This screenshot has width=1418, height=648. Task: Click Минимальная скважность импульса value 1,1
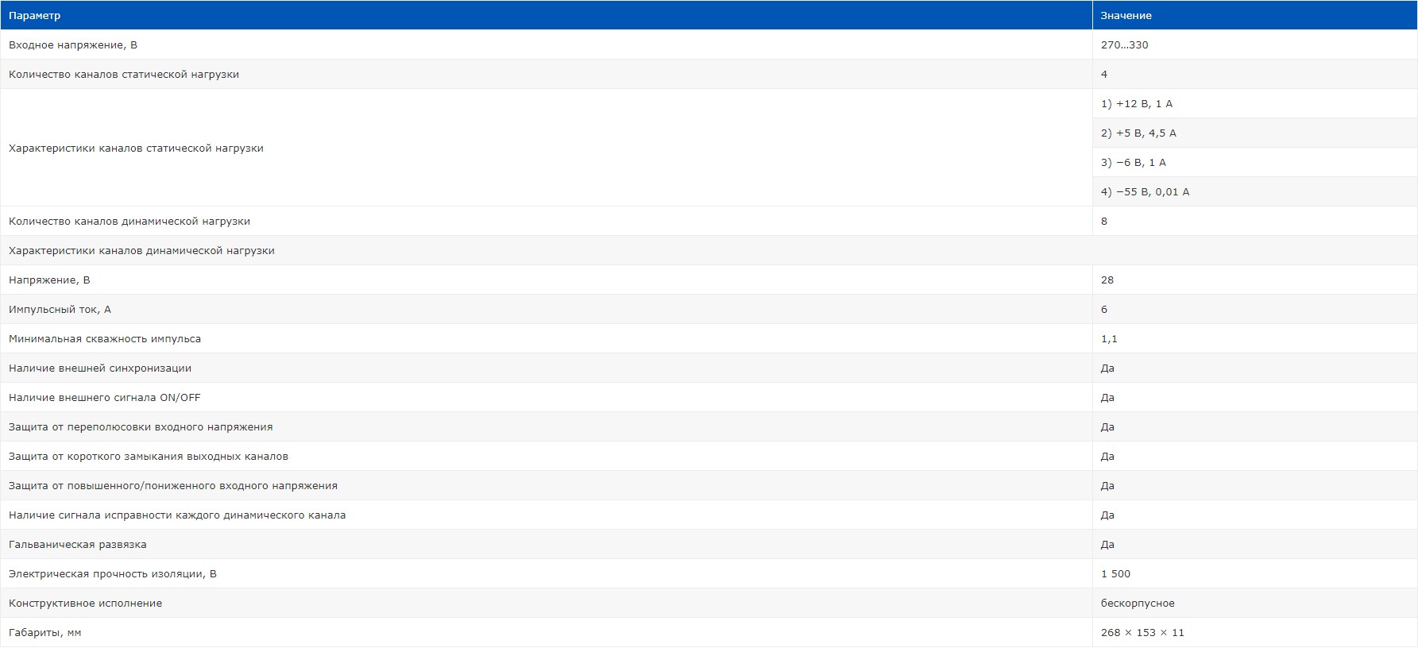(1109, 339)
